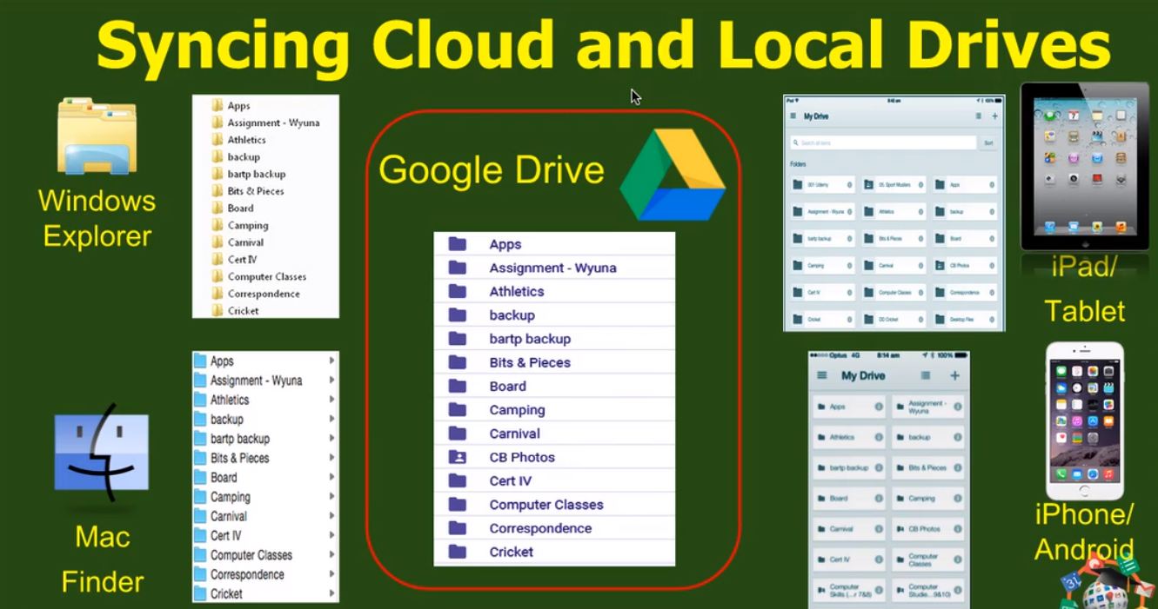This screenshot has width=1158, height=609.
Task: Click the folder icon beside Apps in Google Drive list
Action: pos(458,244)
